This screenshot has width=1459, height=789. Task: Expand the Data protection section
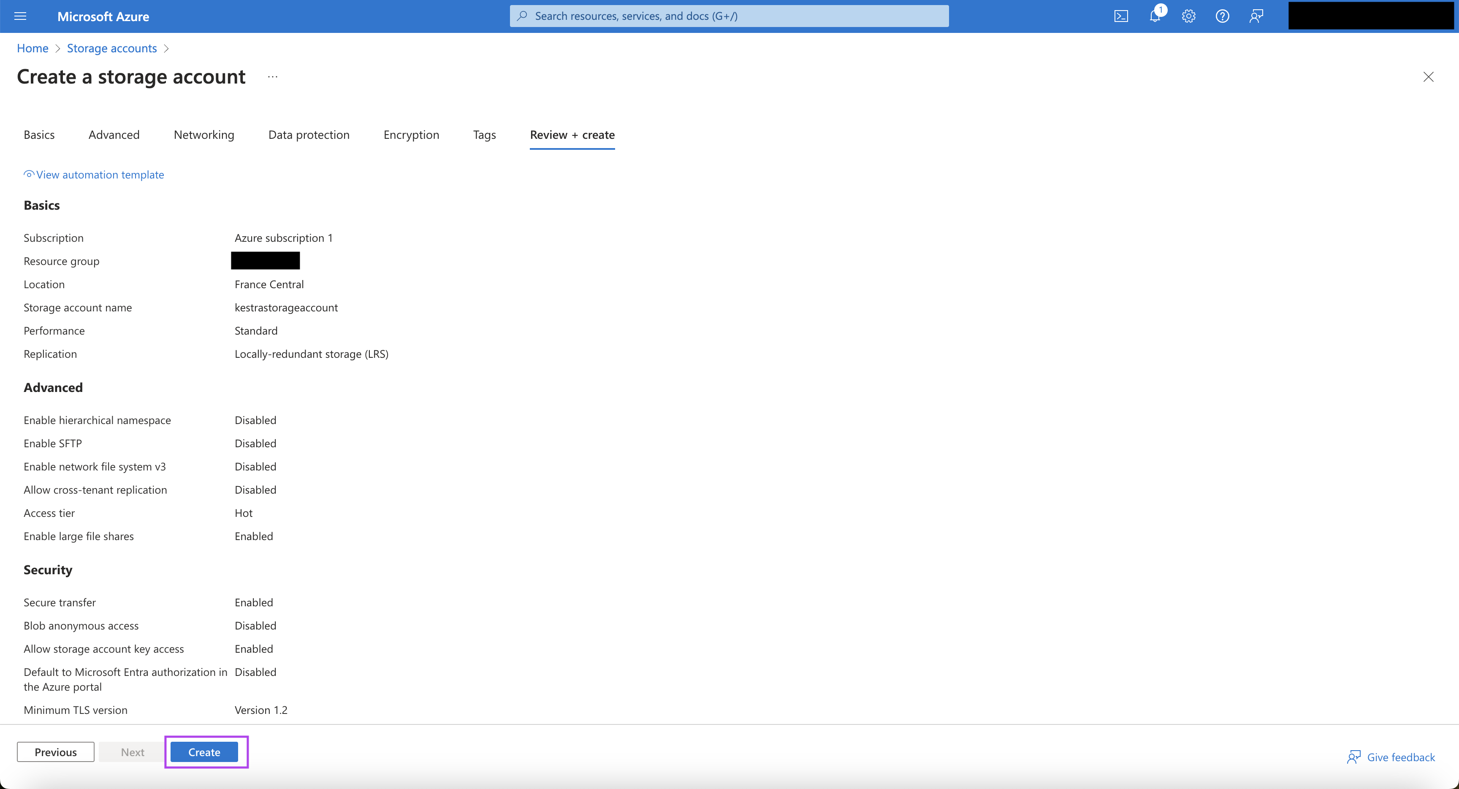(308, 134)
